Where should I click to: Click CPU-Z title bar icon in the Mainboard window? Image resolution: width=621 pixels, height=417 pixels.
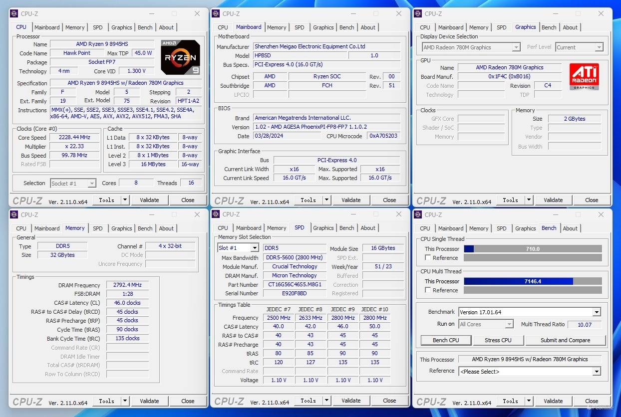(216, 13)
